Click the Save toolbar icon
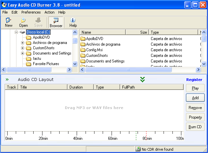 click(38, 22)
